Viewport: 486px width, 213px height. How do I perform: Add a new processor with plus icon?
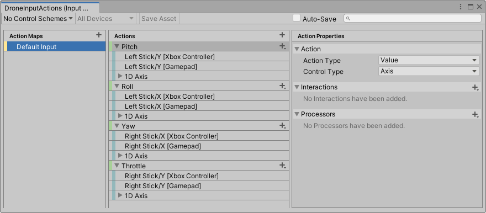point(475,115)
